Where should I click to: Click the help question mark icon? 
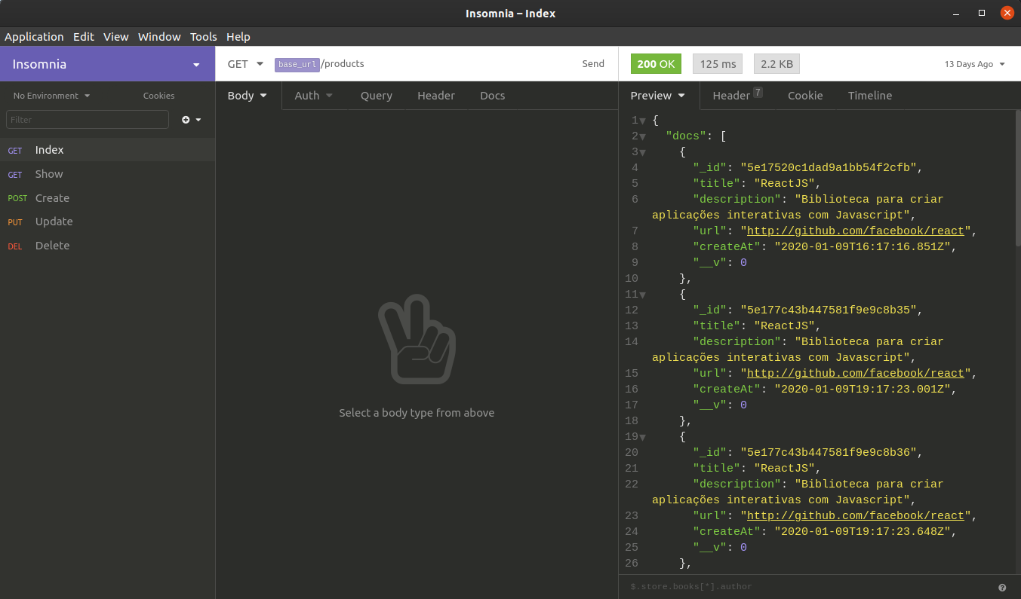click(x=1002, y=588)
